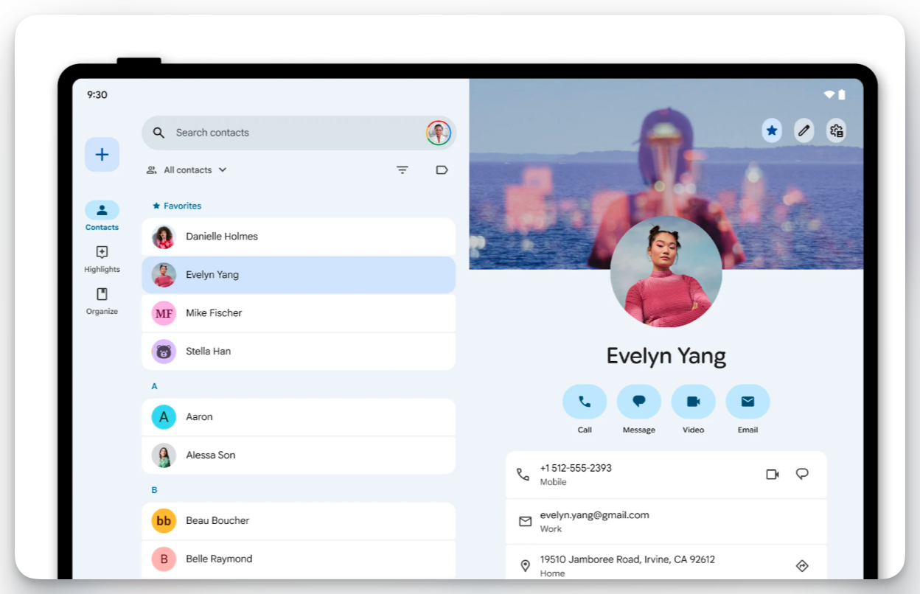Unfavorite Evelyn Yang with the star toggle
Screen dimensions: 920x594
pyautogui.click(x=771, y=130)
